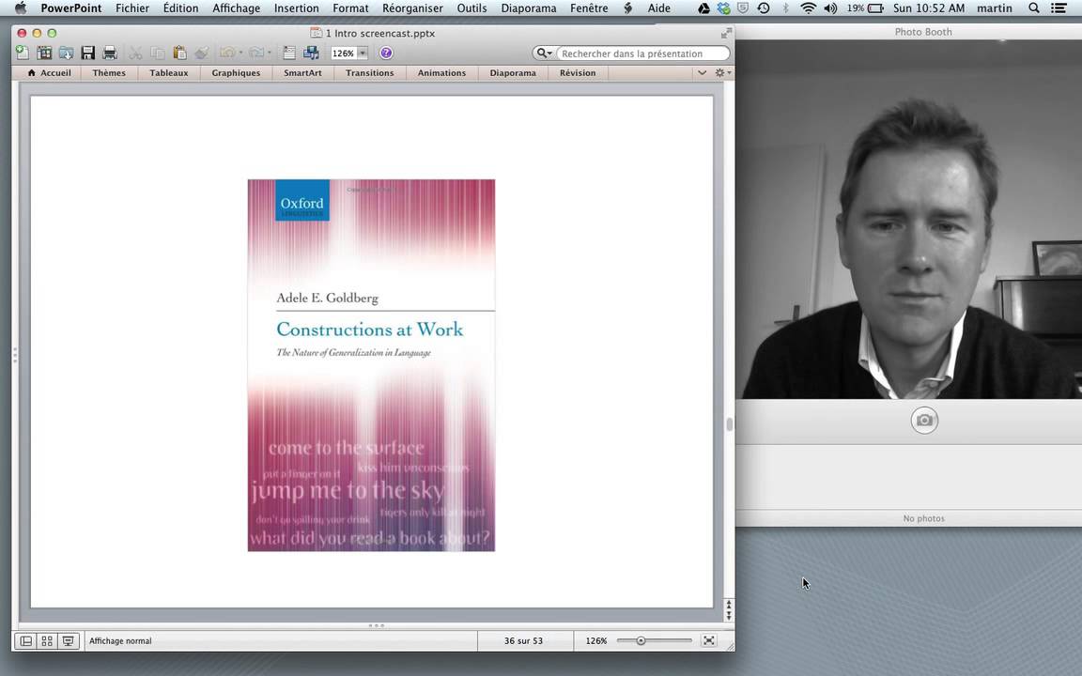Click the 126% zoom value field in toolbar
The height and width of the screenshot is (676, 1082).
(343, 54)
